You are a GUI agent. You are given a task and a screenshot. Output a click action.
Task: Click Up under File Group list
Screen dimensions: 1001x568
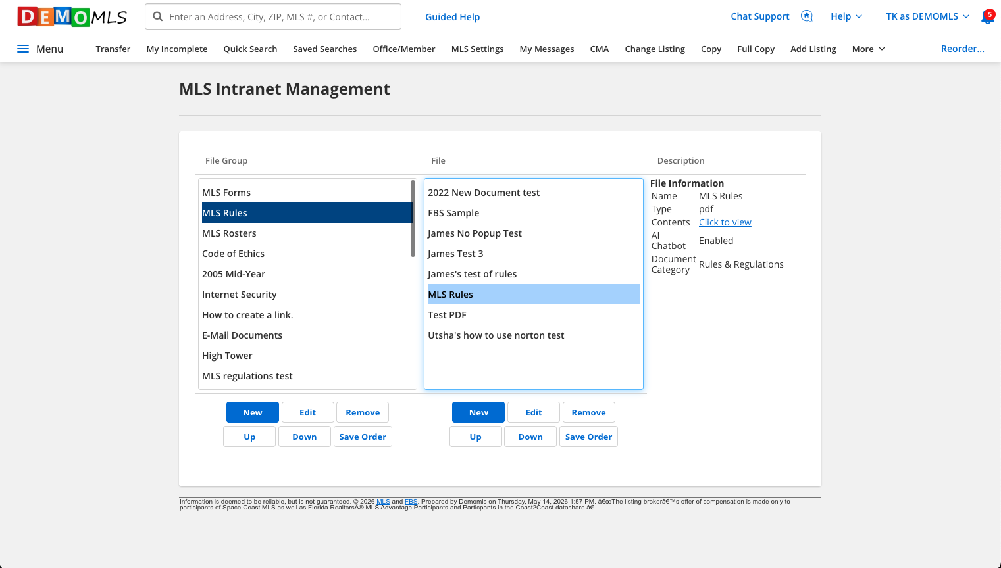pos(249,437)
